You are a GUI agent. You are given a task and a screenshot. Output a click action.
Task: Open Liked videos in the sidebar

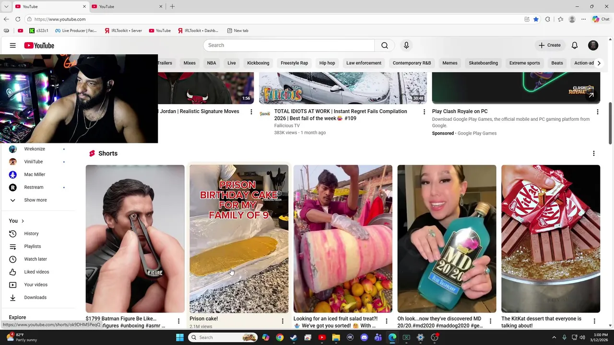37,272
